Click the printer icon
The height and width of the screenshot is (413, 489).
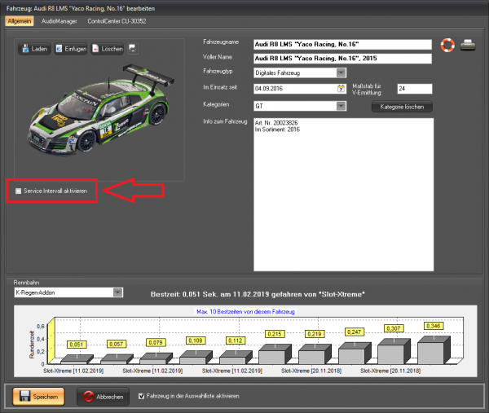pyautogui.click(x=468, y=45)
